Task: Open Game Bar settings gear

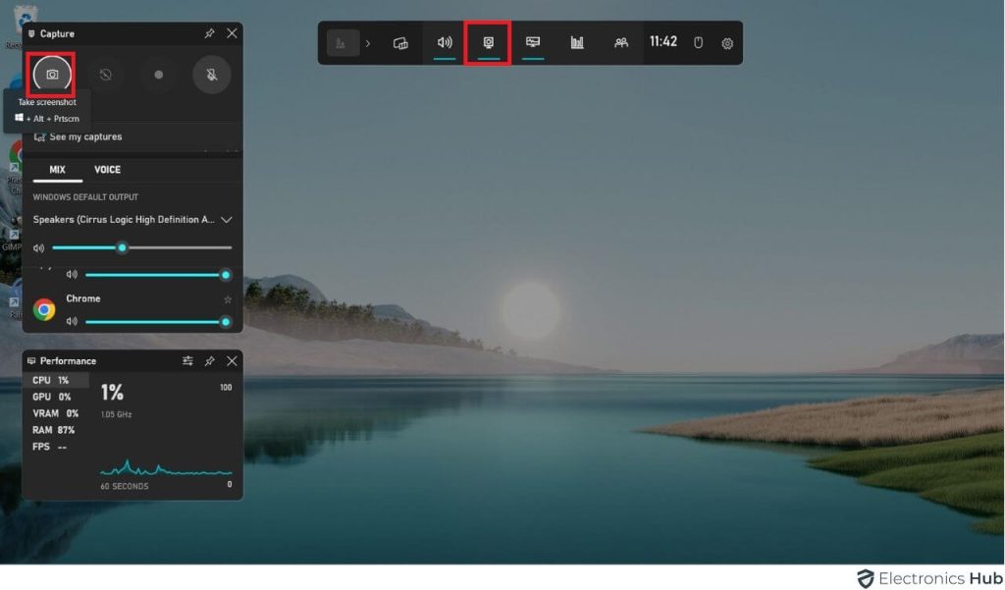Action: 726,42
